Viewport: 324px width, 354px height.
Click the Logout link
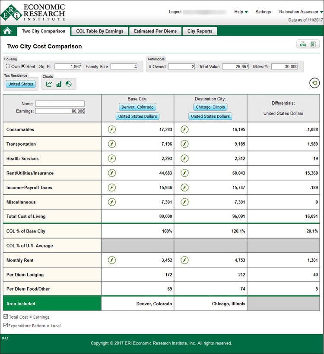coord(175,12)
